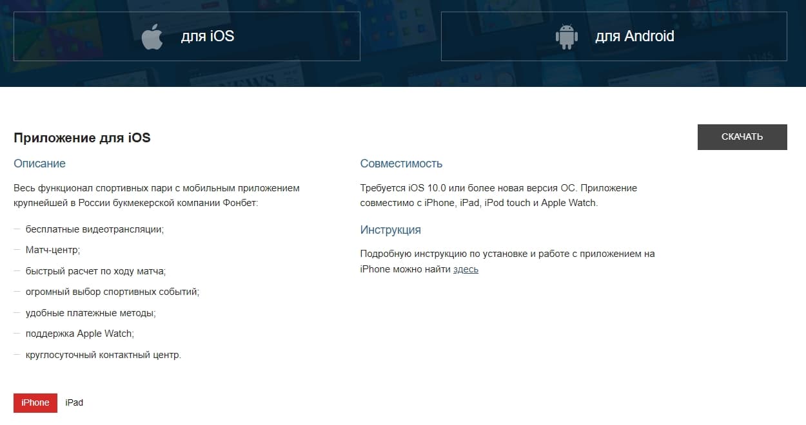806x425 pixels.
Task: Click the Apple logo icon
Action: coord(152,37)
